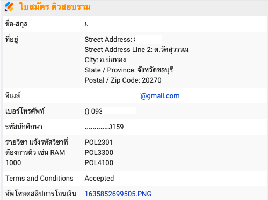The width and height of the screenshot is (268, 200).
Task: Click the Jotform pencil logo icon
Action: coord(9,6)
